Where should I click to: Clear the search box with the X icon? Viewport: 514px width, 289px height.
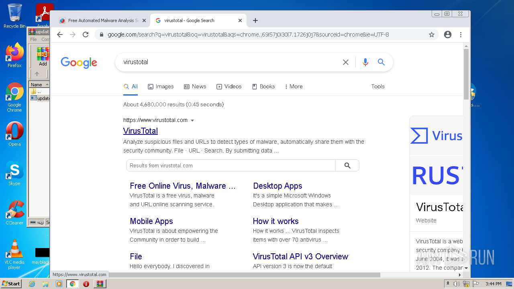[x=345, y=62]
